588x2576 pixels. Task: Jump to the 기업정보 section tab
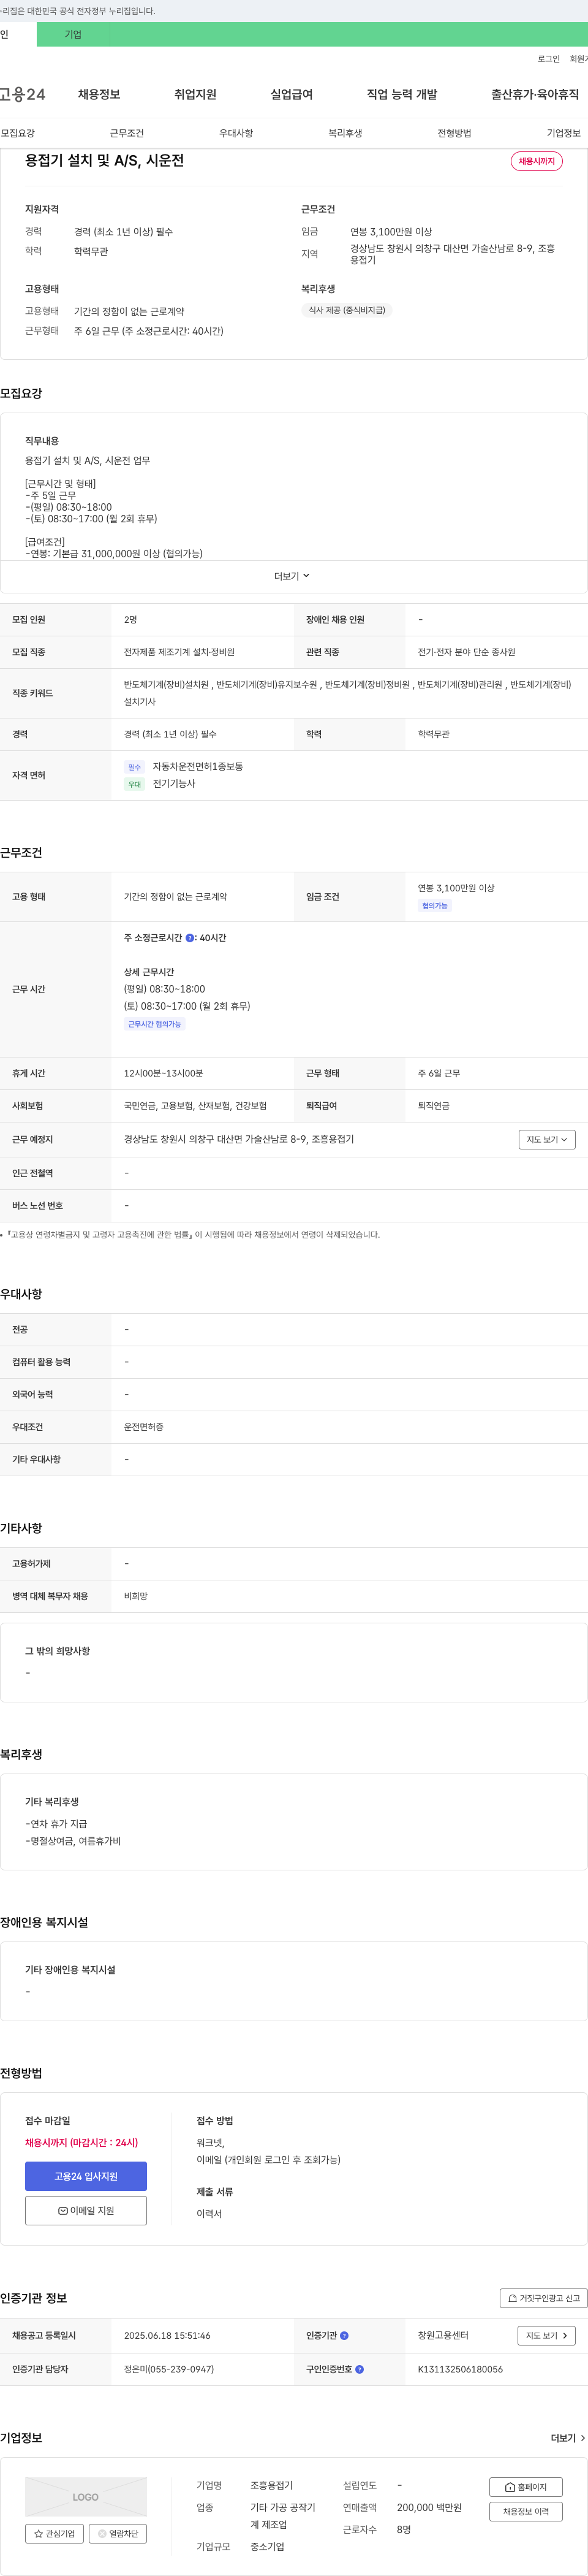point(563,133)
